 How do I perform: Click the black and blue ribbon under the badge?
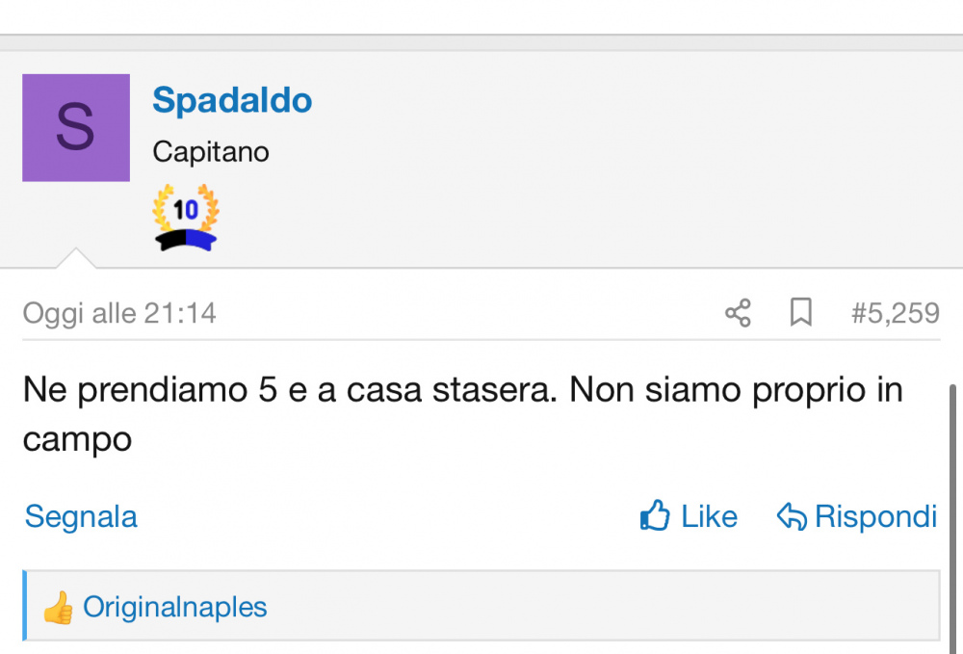click(x=186, y=240)
